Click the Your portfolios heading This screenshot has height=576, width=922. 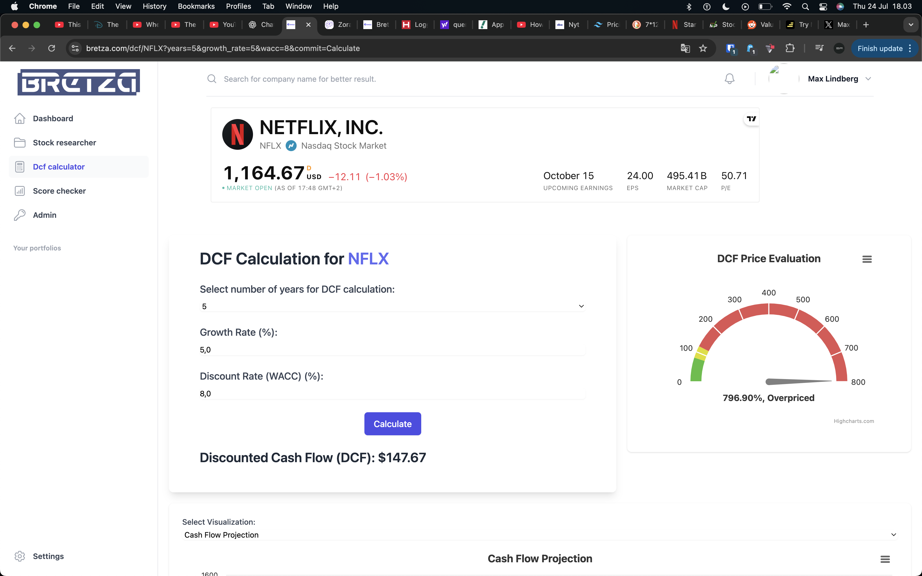pos(37,248)
